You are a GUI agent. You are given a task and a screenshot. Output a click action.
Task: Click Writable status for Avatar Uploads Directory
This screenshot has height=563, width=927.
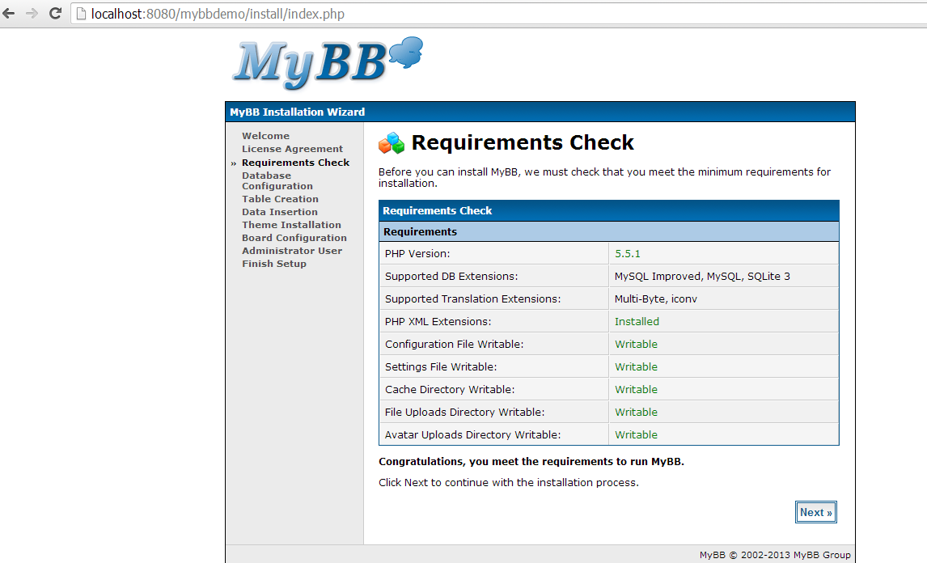coord(636,434)
